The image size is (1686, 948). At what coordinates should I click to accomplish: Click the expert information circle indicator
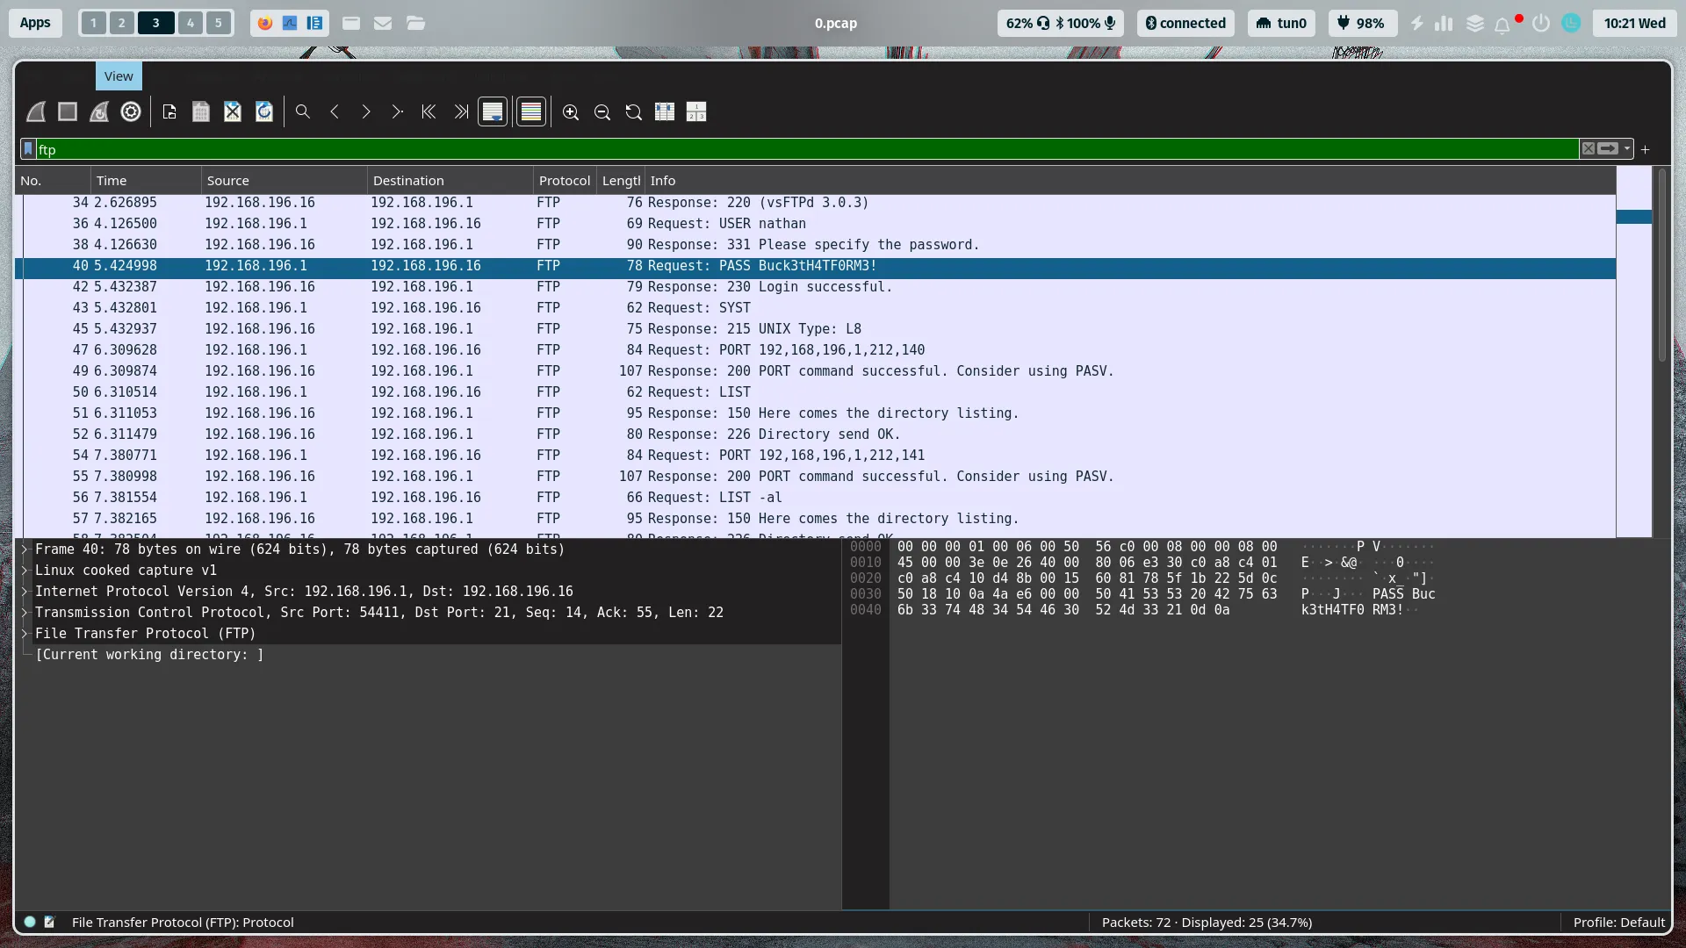click(x=30, y=922)
